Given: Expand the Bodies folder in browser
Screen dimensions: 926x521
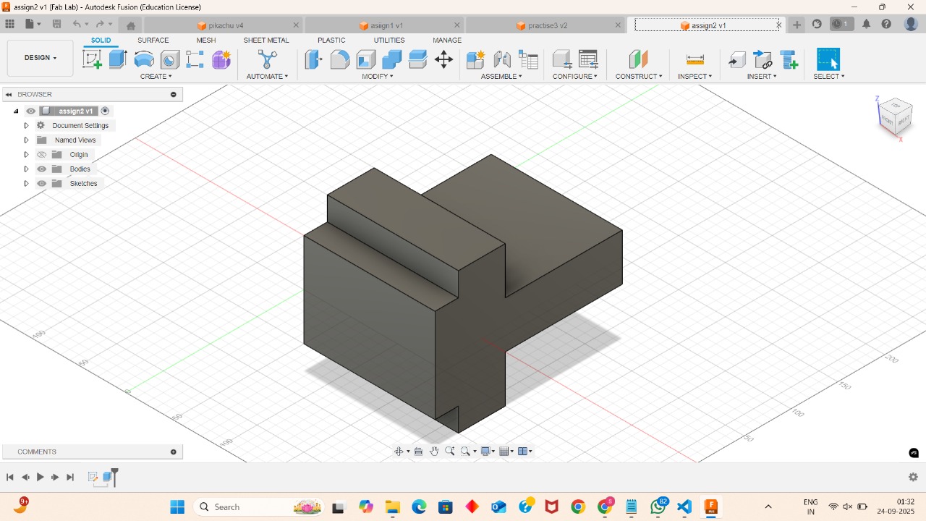Looking at the screenshot, I should coord(26,169).
